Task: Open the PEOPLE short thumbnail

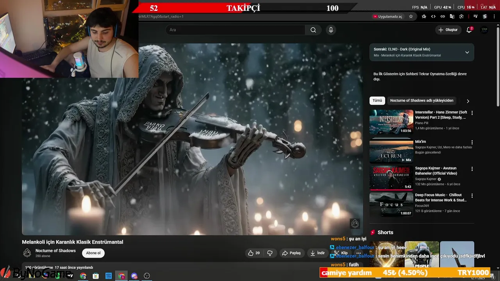Action: tap(422, 254)
